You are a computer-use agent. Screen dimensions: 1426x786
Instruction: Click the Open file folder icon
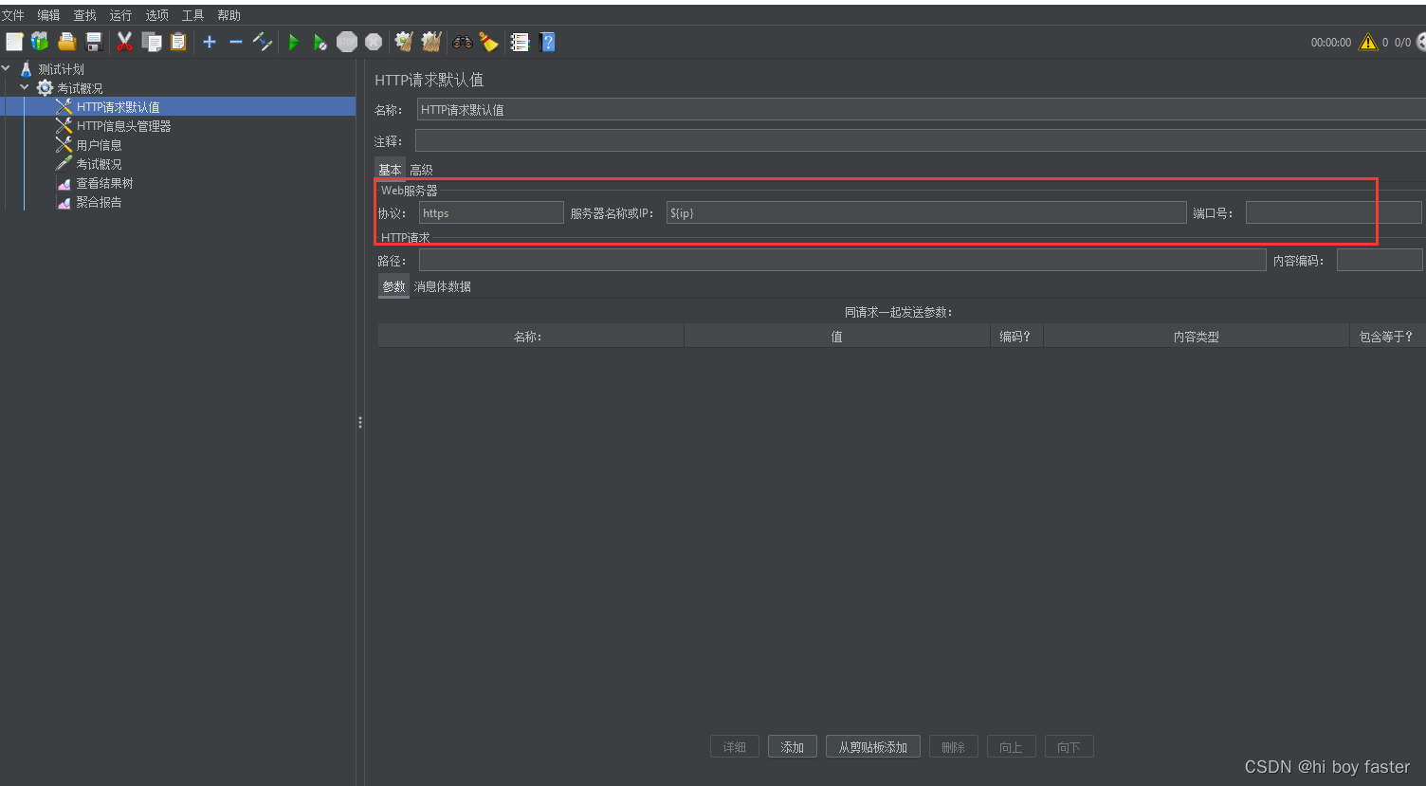(67, 42)
